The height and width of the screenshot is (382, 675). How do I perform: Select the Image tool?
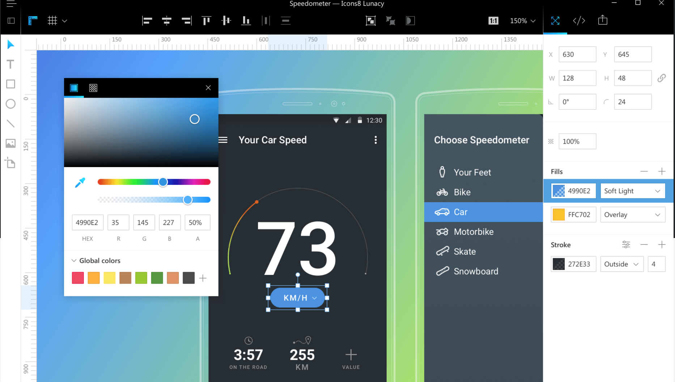click(x=10, y=143)
